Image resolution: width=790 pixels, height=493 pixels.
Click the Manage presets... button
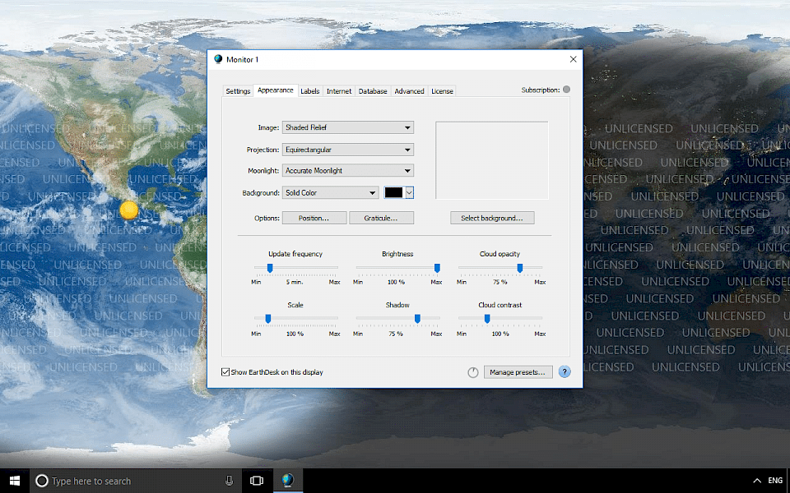(x=518, y=372)
